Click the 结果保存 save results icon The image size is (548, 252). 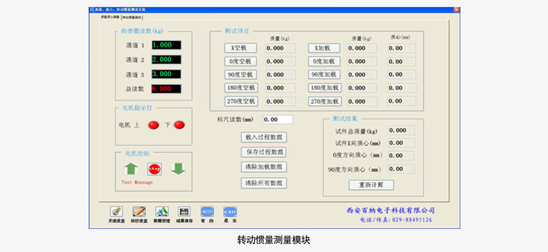click(x=184, y=212)
